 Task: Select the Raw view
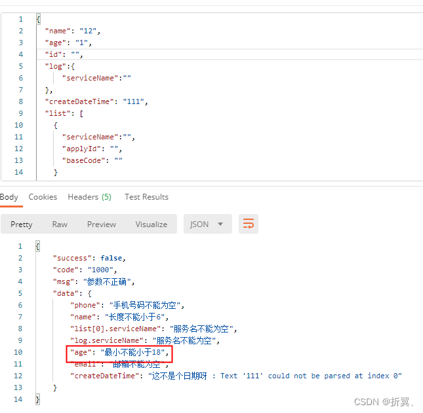pyautogui.click(x=60, y=224)
